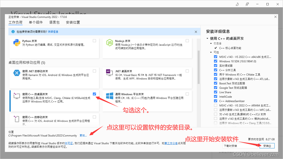The image size is (283, 159).
Task: Click the Xamarin .NET mobile development icon
Action: [17, 73]
